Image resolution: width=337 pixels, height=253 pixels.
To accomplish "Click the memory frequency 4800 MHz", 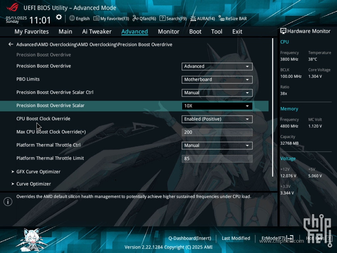I will pos(289,126).
